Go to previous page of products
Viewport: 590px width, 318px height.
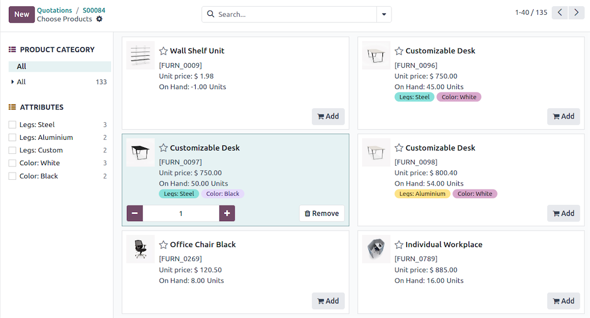pos(560,13)
